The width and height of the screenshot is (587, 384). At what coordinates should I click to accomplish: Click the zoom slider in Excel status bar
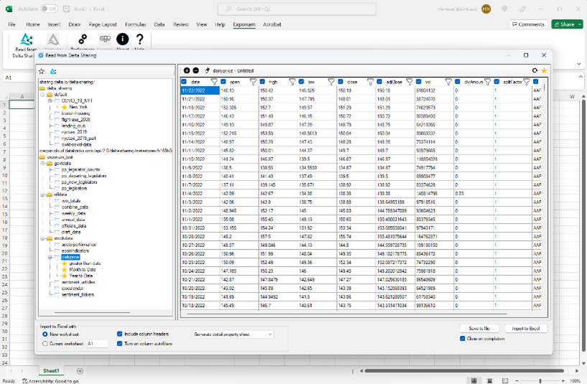coord(540,380)
